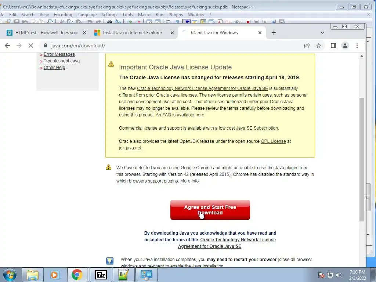This screenshot has width=376, height=282.
Task: Click the warning icon beside the Chrome notice
Action: (109, 167)
